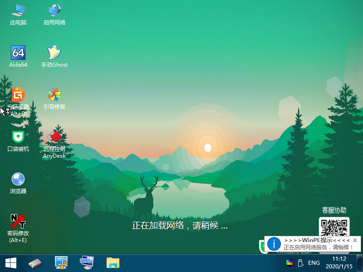Click the safely remove USB tray icon

point(301,262)
